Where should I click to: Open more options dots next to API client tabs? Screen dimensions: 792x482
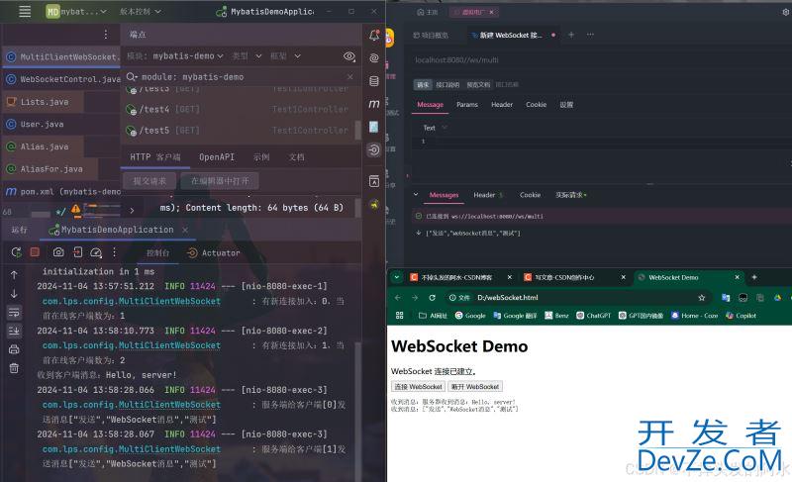(x=590, y=35)
